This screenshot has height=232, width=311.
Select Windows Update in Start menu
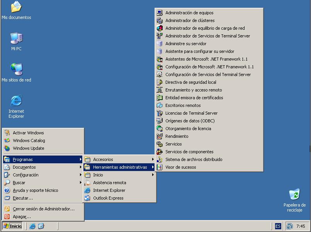tap(43, 148)
